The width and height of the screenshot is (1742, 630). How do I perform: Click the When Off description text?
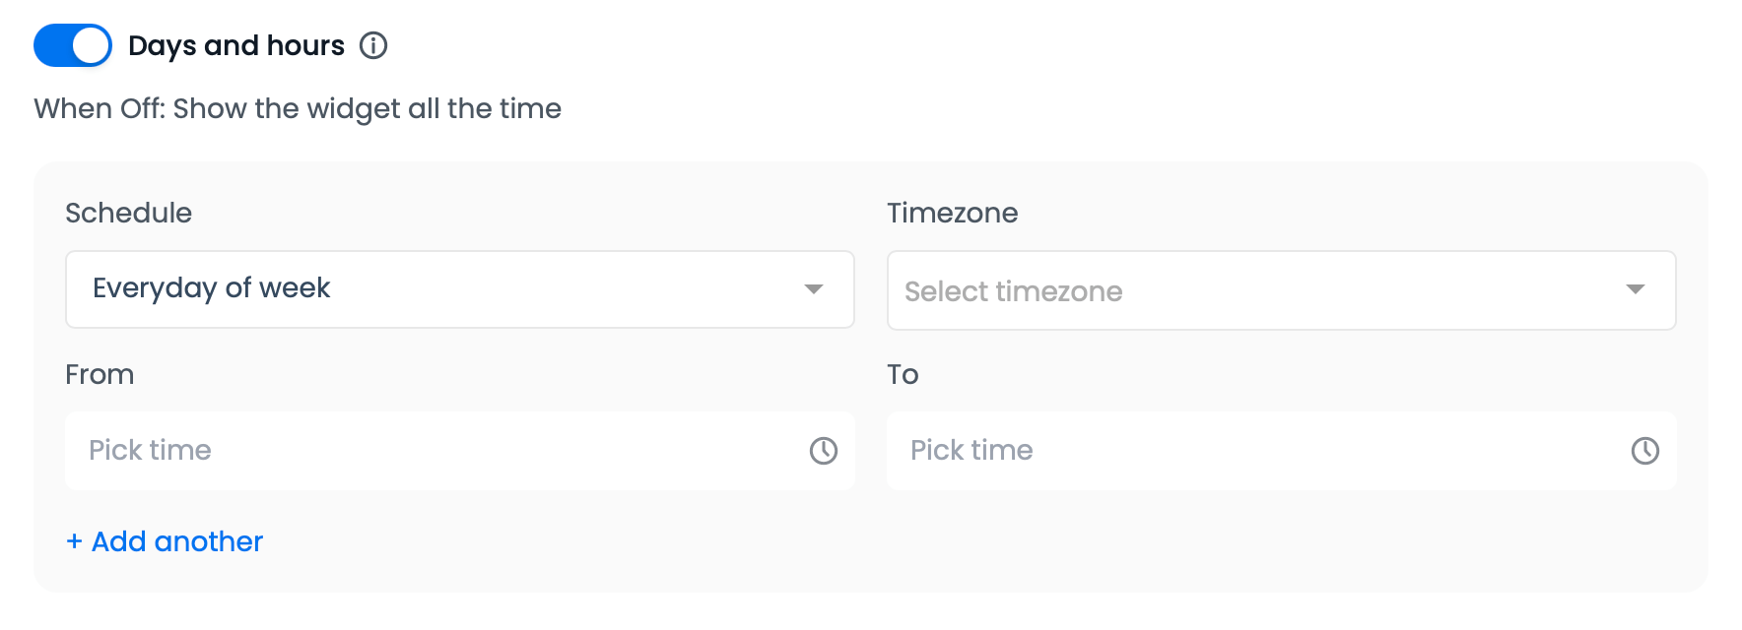pos(298,108)
